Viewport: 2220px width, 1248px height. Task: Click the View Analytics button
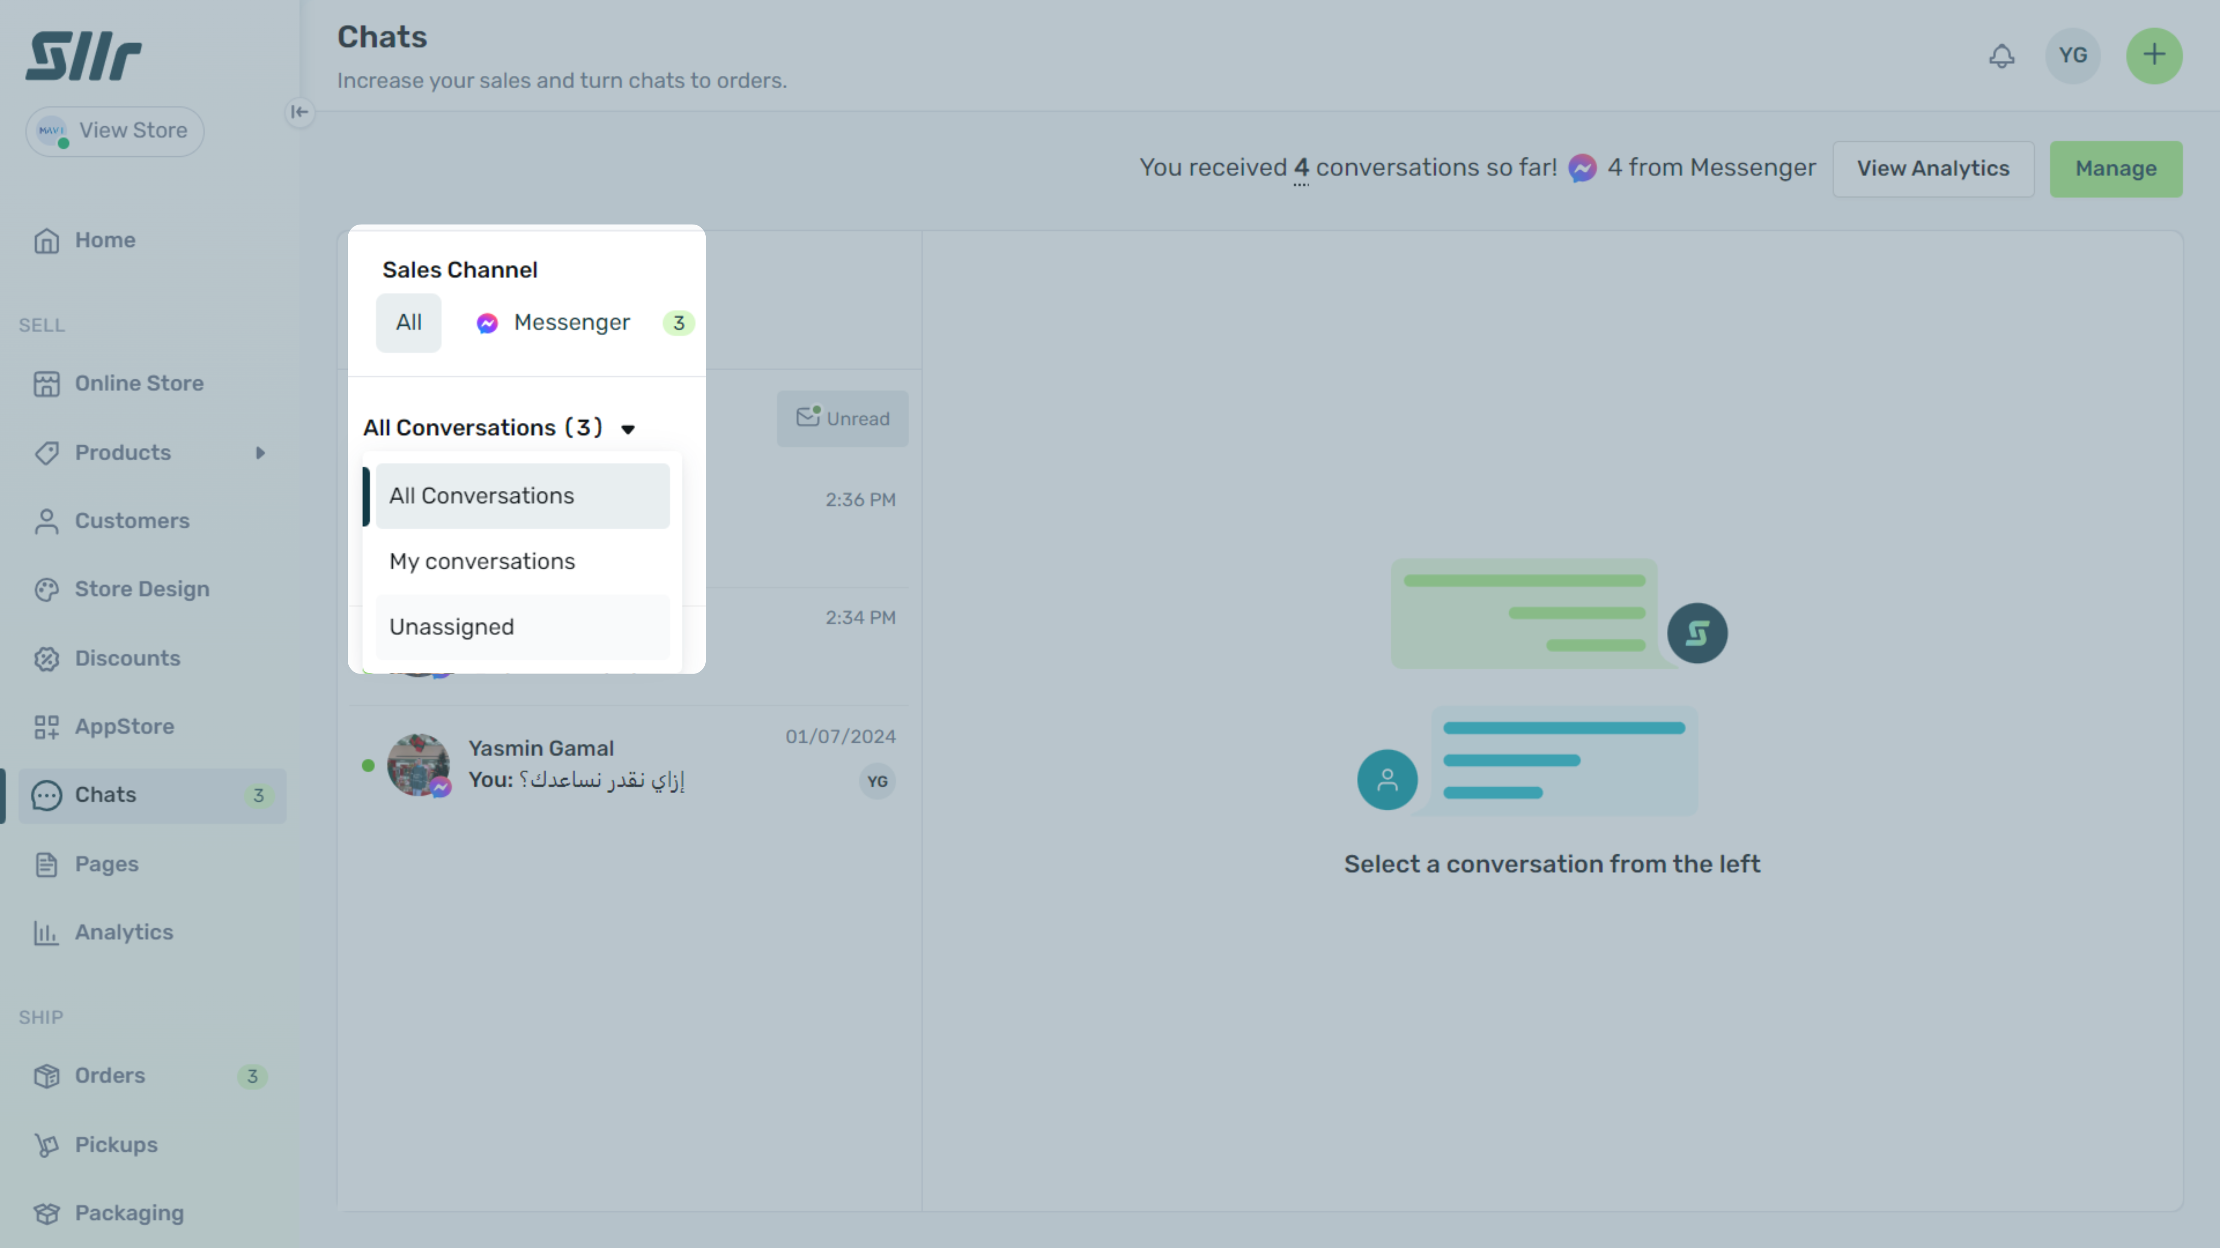pos(1932,169)
